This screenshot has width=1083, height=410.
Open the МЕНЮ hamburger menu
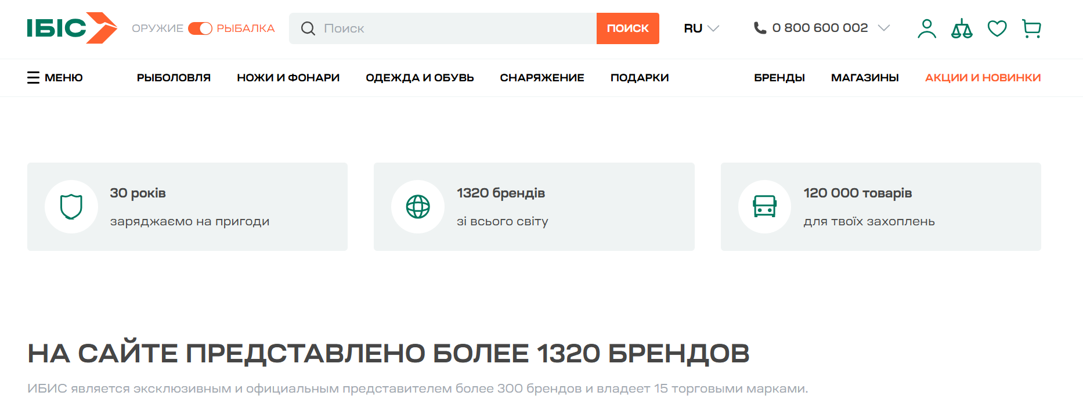(55, 78)
